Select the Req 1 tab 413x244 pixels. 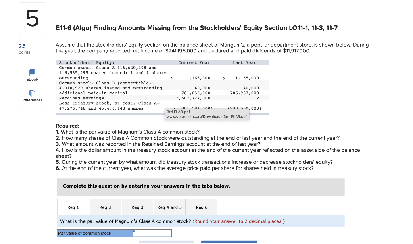click(x=73, y=207)
